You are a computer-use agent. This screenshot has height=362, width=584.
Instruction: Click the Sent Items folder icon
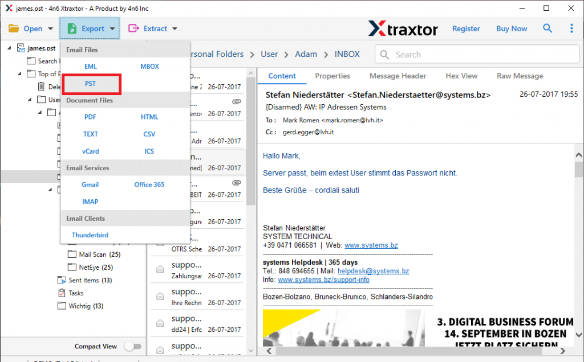pyautogui.click(x=62, y=280)
